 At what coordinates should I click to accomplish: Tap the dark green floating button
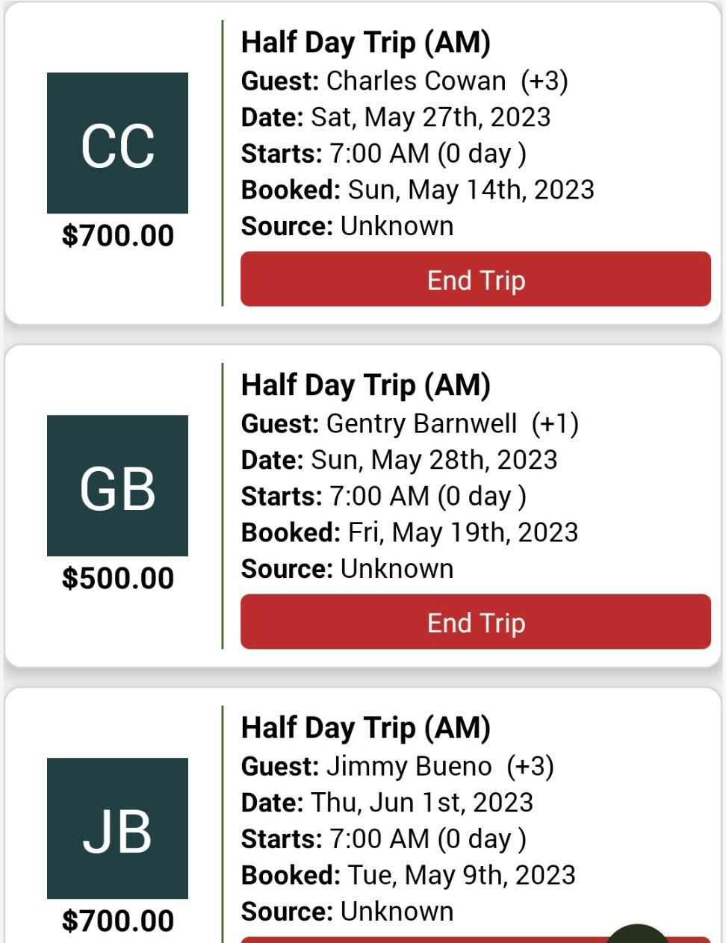637,935
